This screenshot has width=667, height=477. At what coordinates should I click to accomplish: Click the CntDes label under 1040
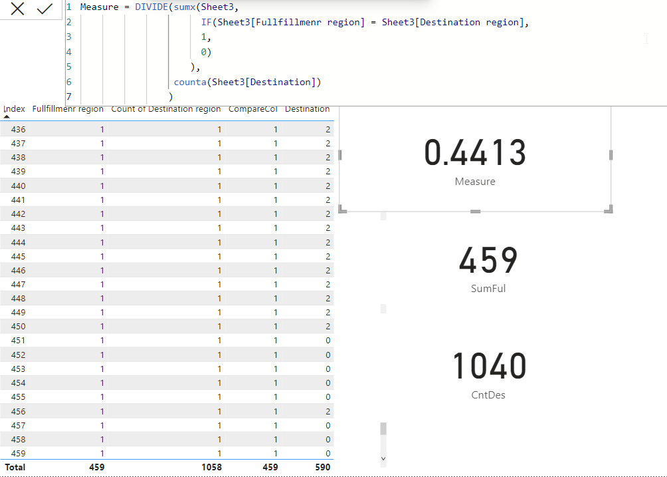(488, 395)
